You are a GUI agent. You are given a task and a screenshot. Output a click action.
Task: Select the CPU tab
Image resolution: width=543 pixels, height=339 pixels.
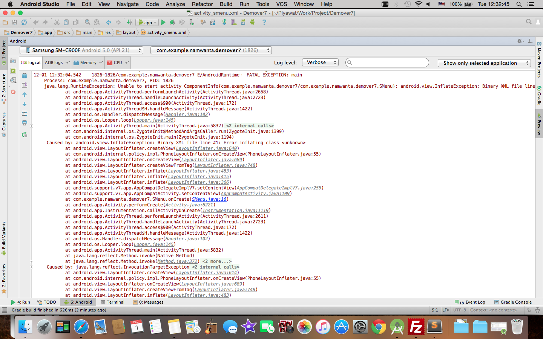point(118,63)
